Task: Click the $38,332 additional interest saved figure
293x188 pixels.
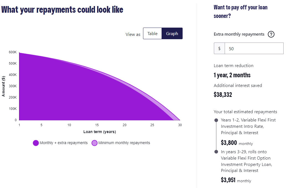Action: (x=223, y=95)
